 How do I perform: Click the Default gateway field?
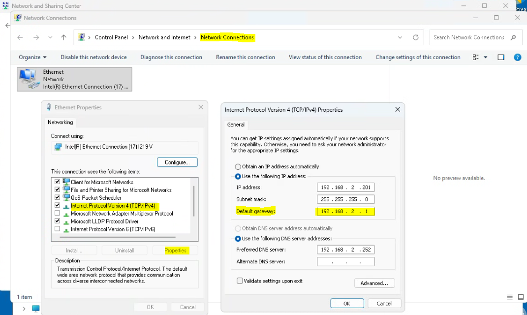[x=345, y=212]
